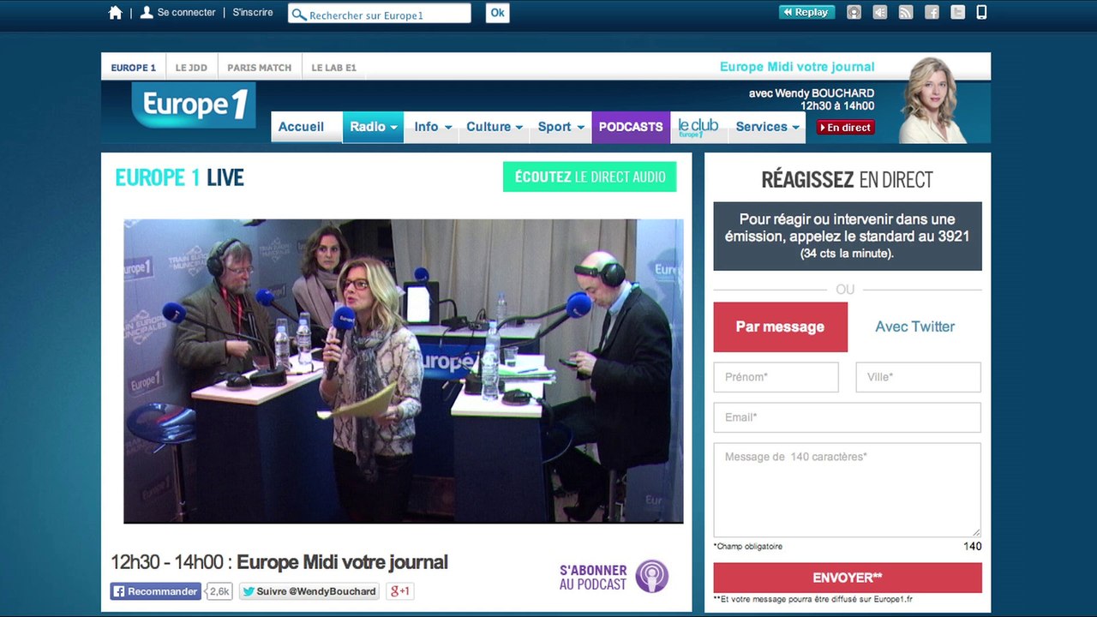Open the Accueil menu item
Viewport: 1097px width, 617px height.
tap(301, 127)
